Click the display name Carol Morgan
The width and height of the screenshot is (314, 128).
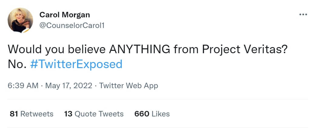coord(65,15)
